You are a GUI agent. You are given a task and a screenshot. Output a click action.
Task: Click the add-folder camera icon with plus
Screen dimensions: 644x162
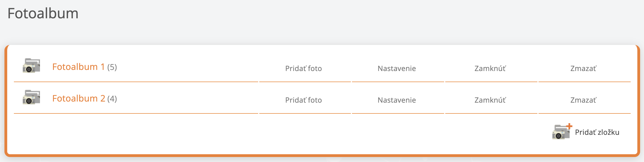coord(561,132)
